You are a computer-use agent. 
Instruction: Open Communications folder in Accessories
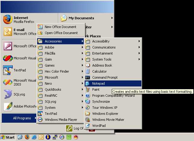point(113,47)
